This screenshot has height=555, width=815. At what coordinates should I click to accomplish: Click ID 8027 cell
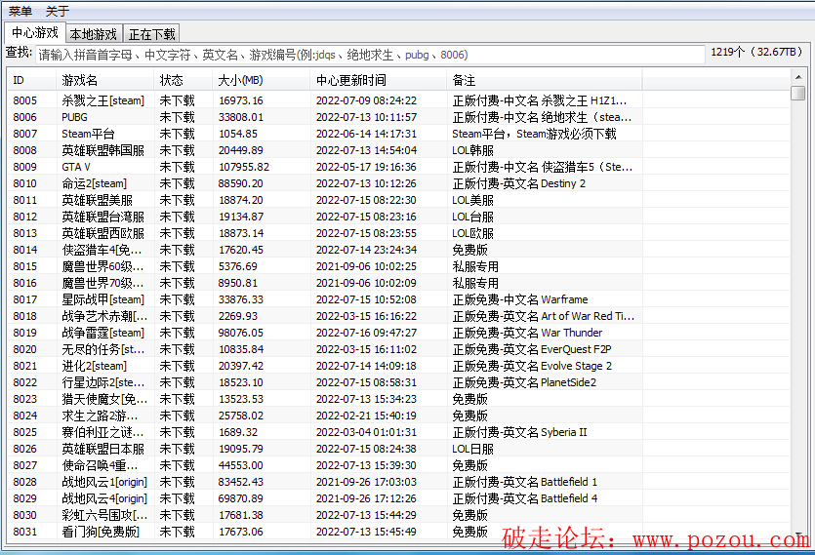click(25, 465)
